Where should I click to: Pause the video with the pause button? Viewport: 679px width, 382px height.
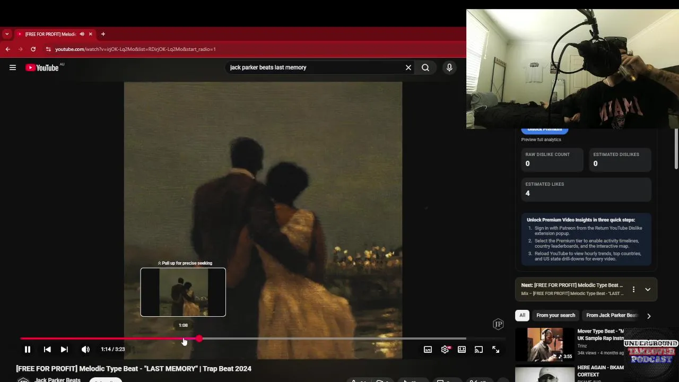tap(28, 350)
